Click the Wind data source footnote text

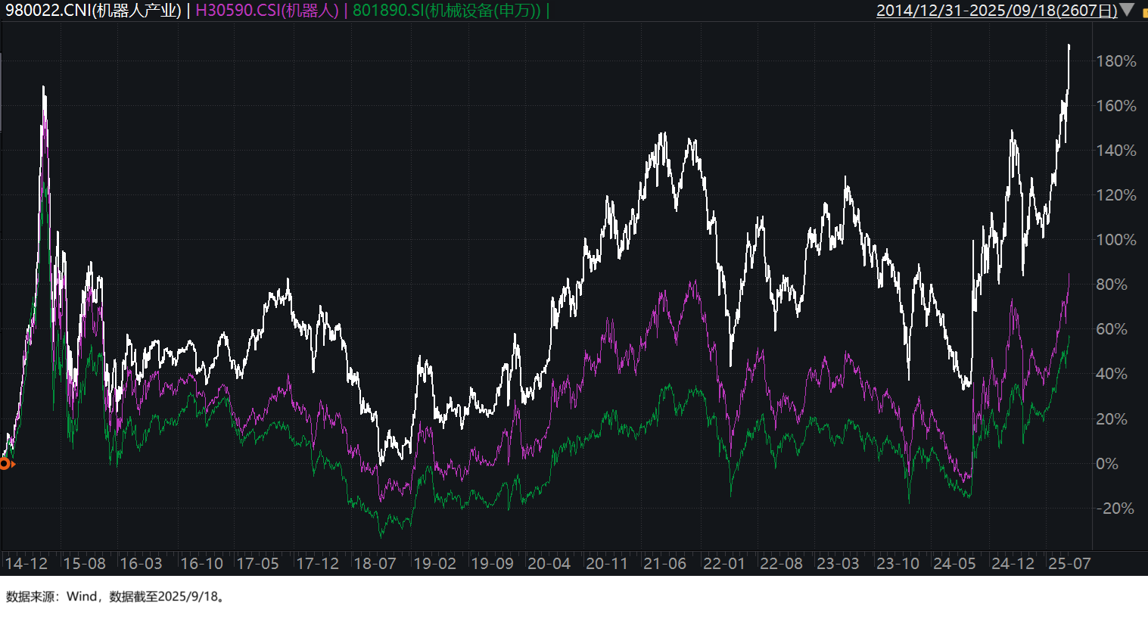coord(117,597)
